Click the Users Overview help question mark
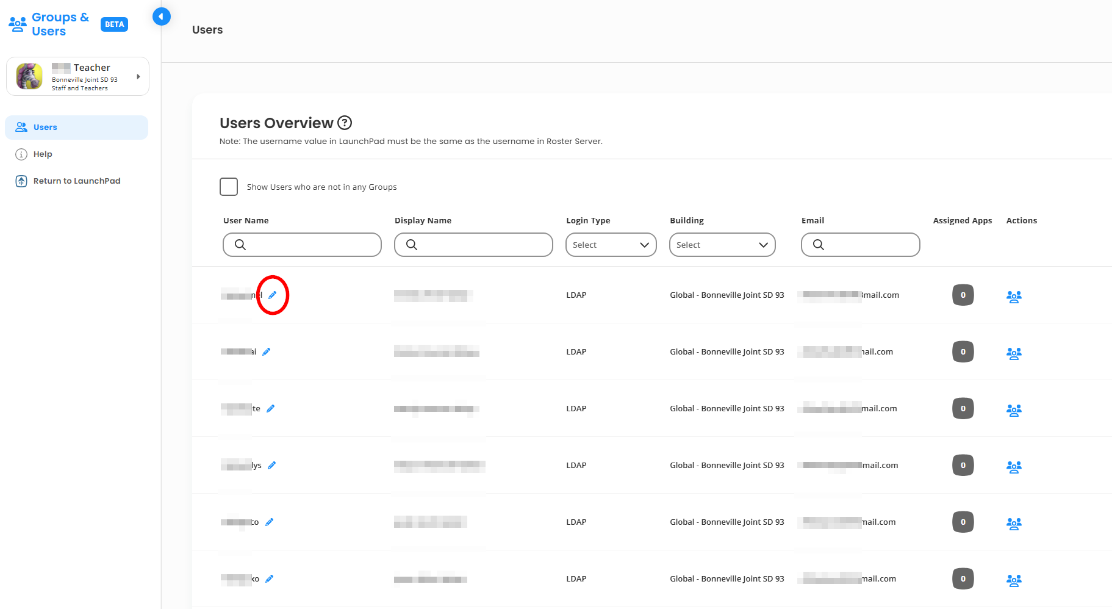This screenshot has width=1112, height=609. click(345, 123)
